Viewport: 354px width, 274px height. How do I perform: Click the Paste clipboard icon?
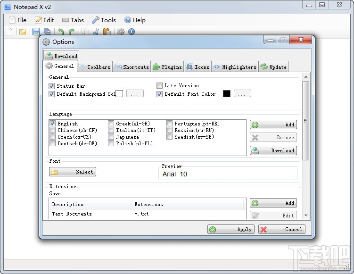pos(107,32)
